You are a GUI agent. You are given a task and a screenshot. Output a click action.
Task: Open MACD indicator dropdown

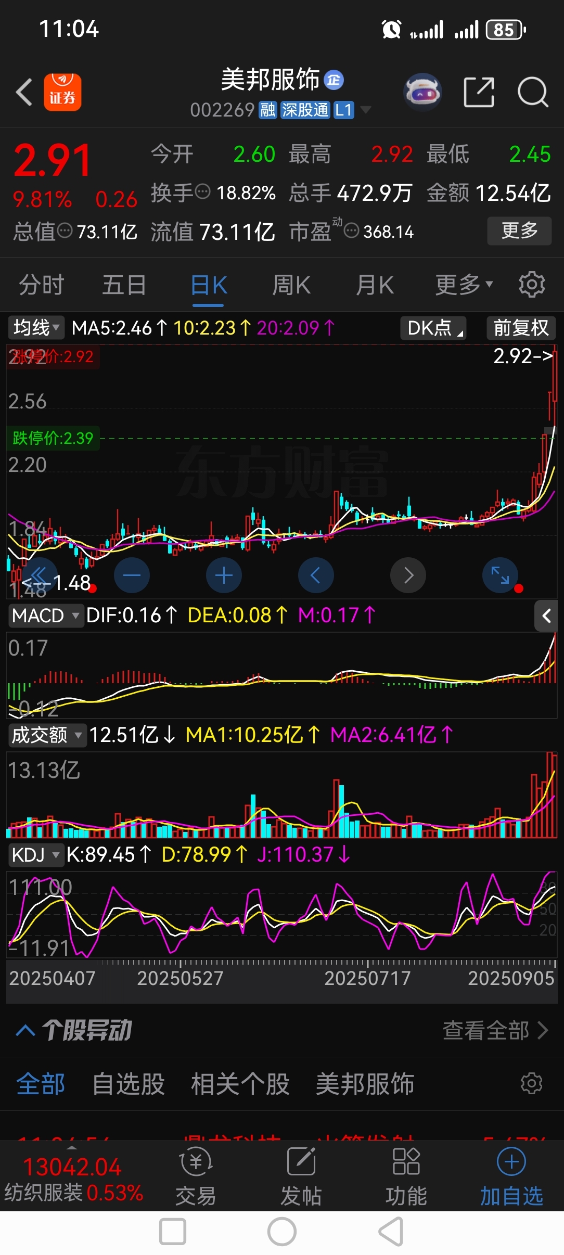click(x=46, y=616)
